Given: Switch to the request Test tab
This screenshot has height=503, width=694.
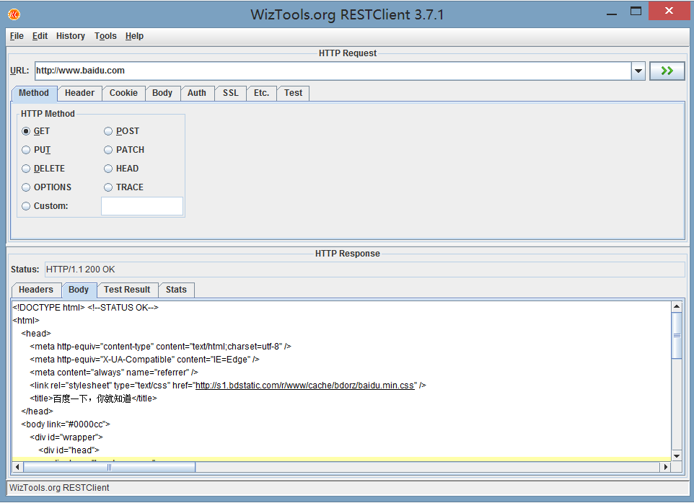Looking at the screenshot, I should click(293, 93).
